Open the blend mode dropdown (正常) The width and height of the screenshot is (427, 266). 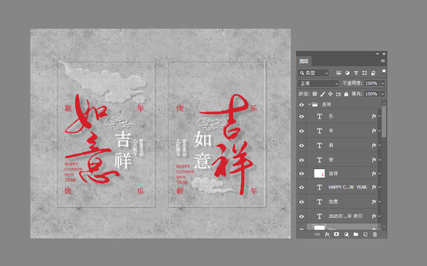(x=318, y=83)
